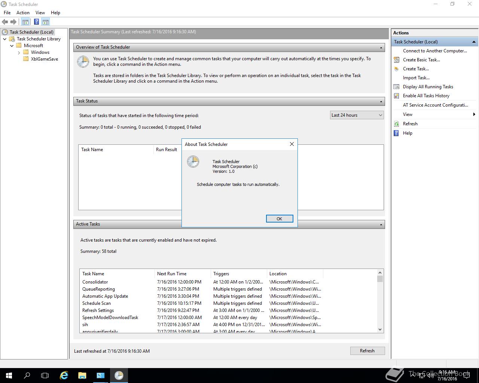Expand the Windows tree node
Screen dimensions: 479x383
coord(19,52)
